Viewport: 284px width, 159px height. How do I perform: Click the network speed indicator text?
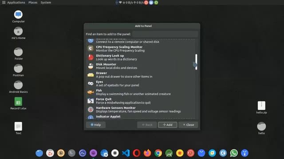click(133, 3)
